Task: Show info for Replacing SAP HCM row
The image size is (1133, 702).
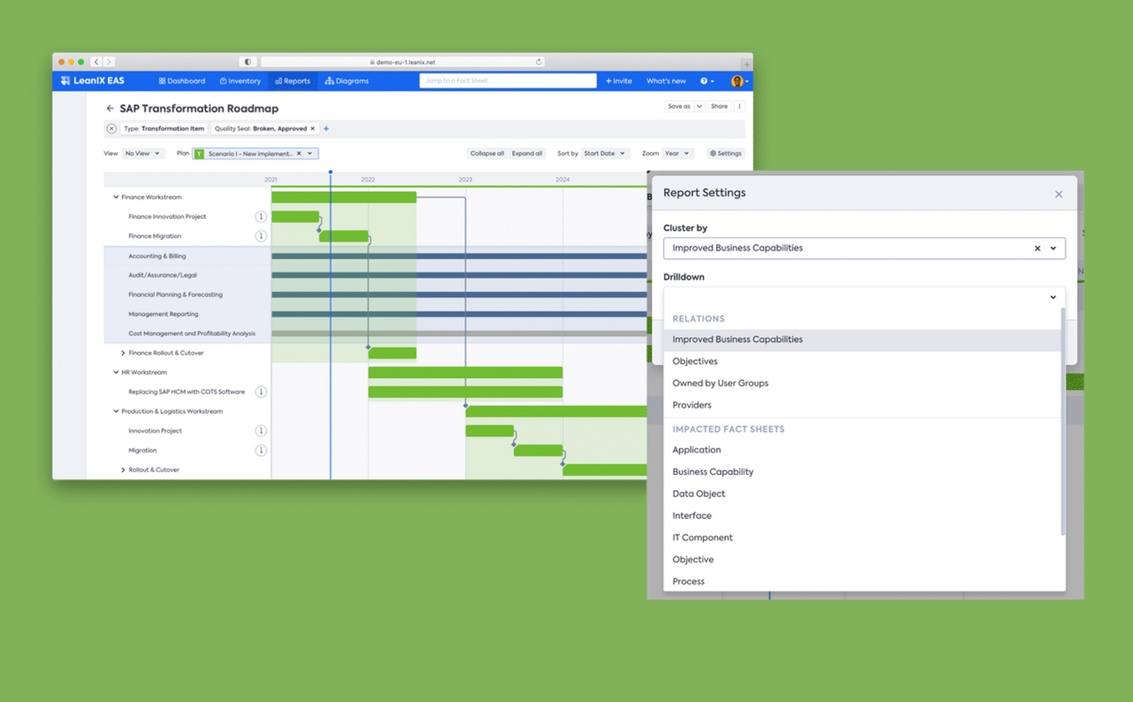Action: [x=260, y=392]
